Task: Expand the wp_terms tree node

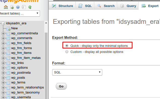Action: [x=3, y=83]
